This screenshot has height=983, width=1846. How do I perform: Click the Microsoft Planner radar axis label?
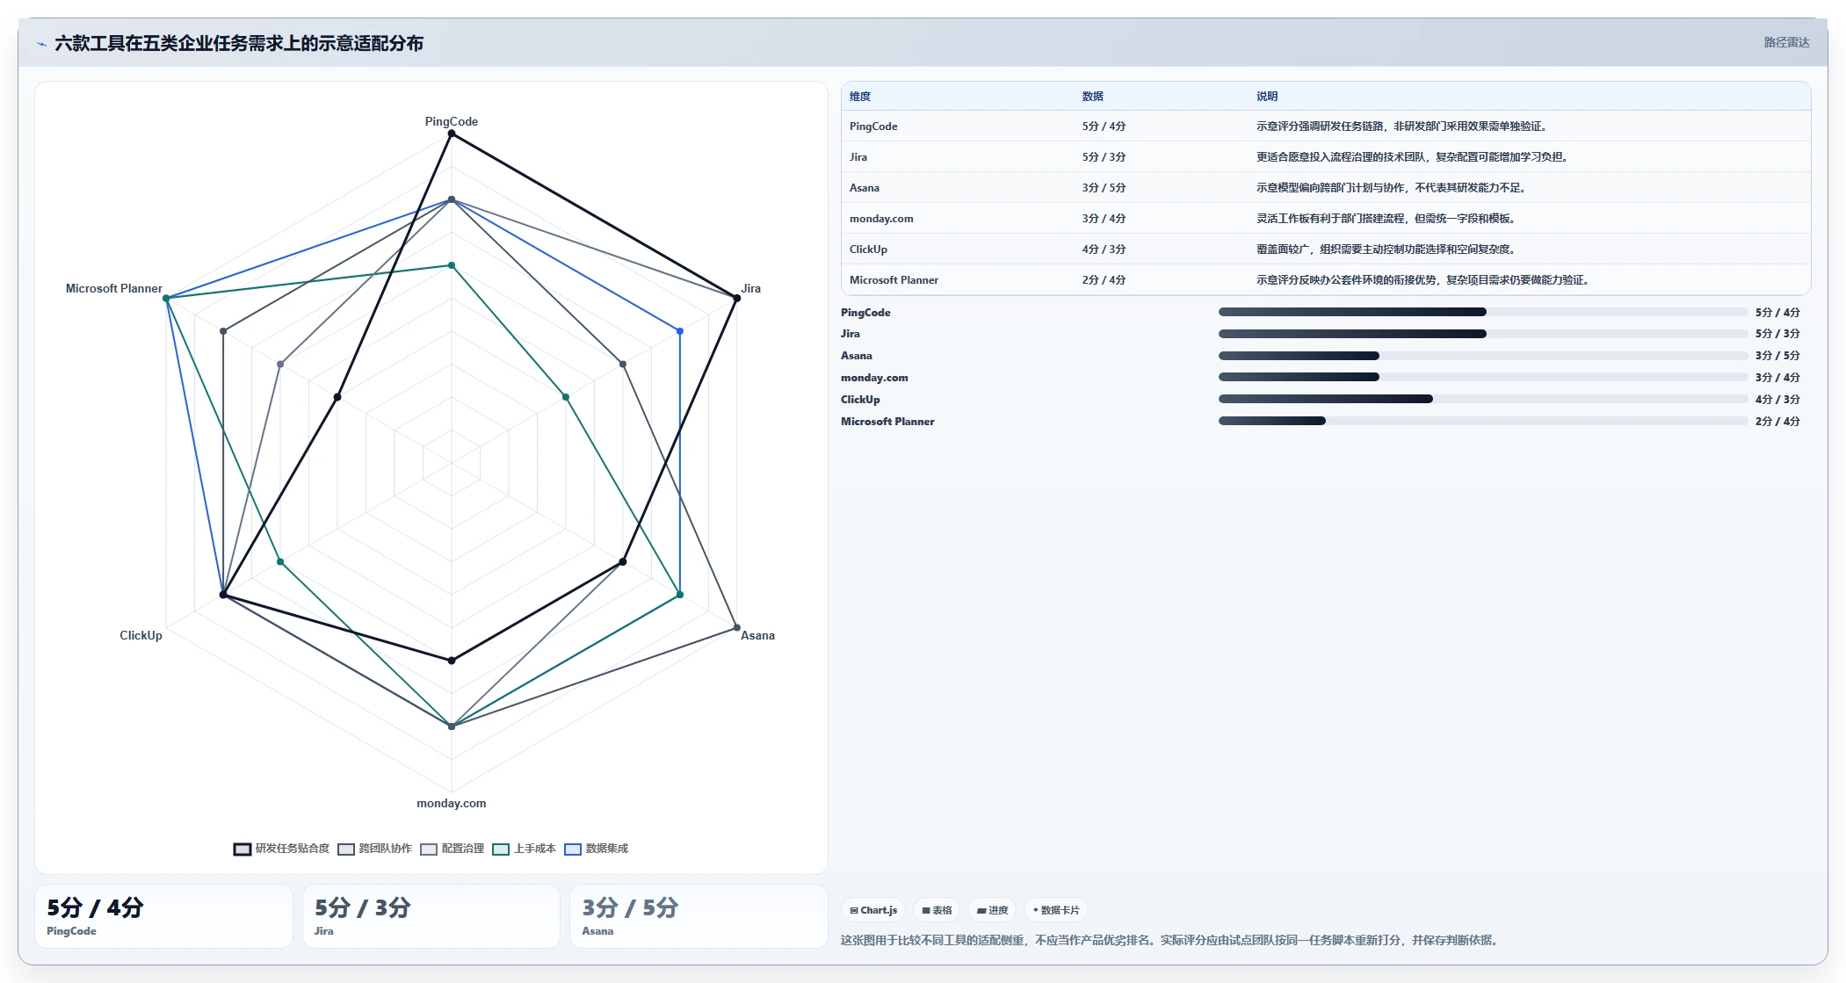(x=114, y=288)
